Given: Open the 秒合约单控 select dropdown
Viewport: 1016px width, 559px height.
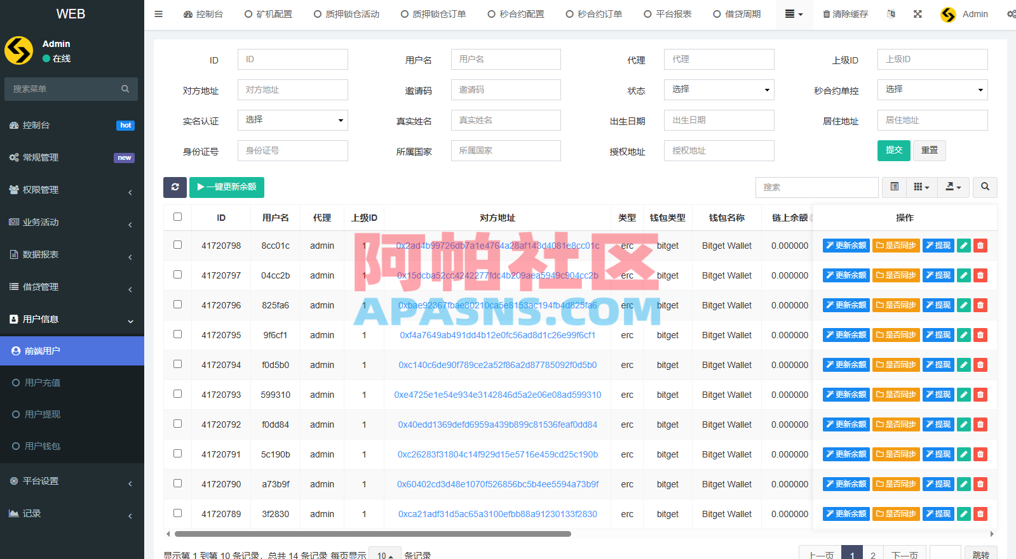Looking at the screenshot, I should [933, 89].
